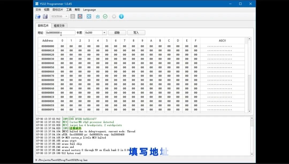
Task: Click column header A in hex table
Action: click(151, 40)
